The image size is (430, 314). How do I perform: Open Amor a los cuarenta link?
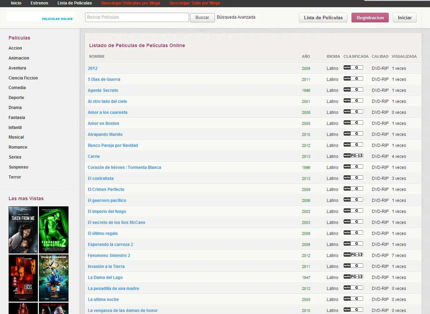tap(107, 112)
